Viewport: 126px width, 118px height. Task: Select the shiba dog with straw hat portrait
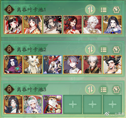(x=53, y=104)
